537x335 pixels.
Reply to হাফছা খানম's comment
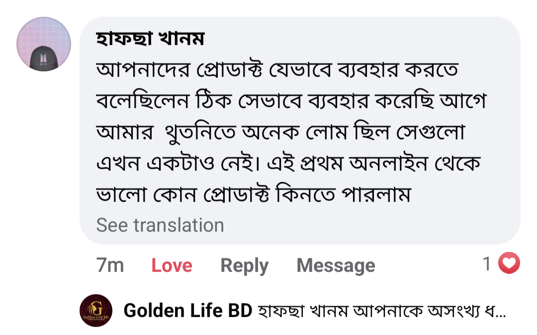tap(244, 266)
